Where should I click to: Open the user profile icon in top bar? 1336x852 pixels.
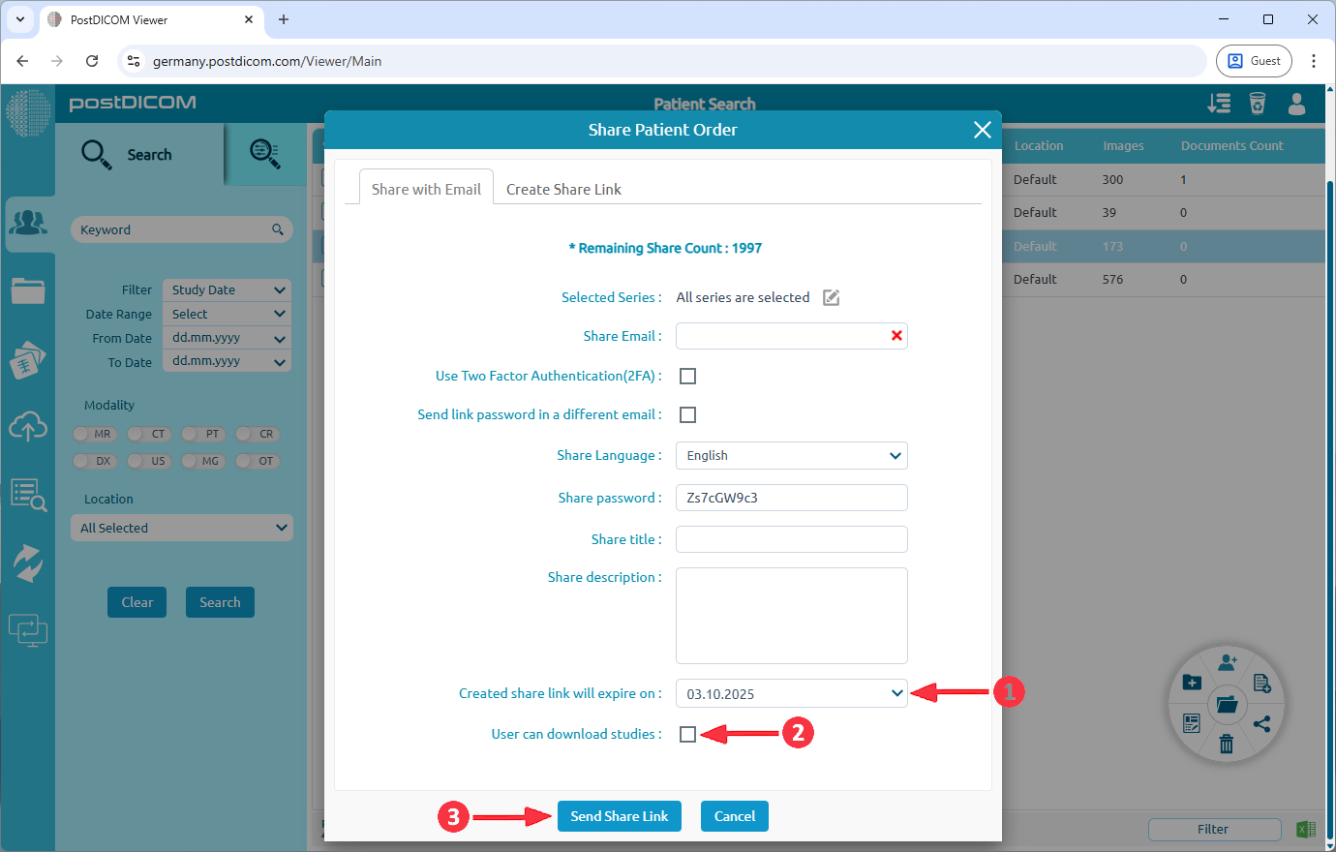pyautogui.click(x=1296, y=104)
